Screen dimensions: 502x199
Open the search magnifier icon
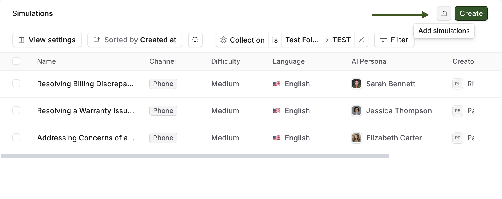point(195,40)
